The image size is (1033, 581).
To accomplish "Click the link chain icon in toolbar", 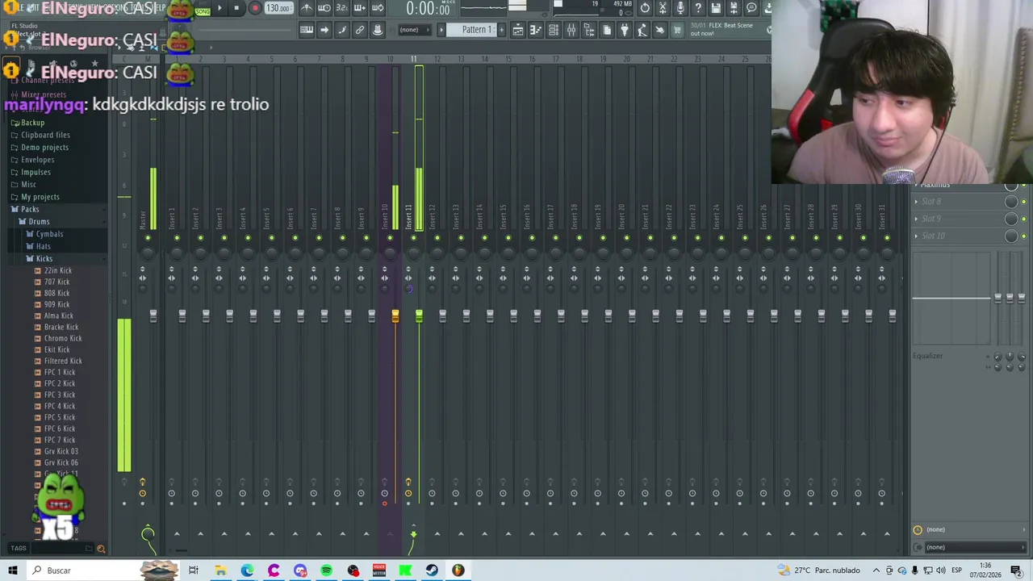I will pos(360,30).
